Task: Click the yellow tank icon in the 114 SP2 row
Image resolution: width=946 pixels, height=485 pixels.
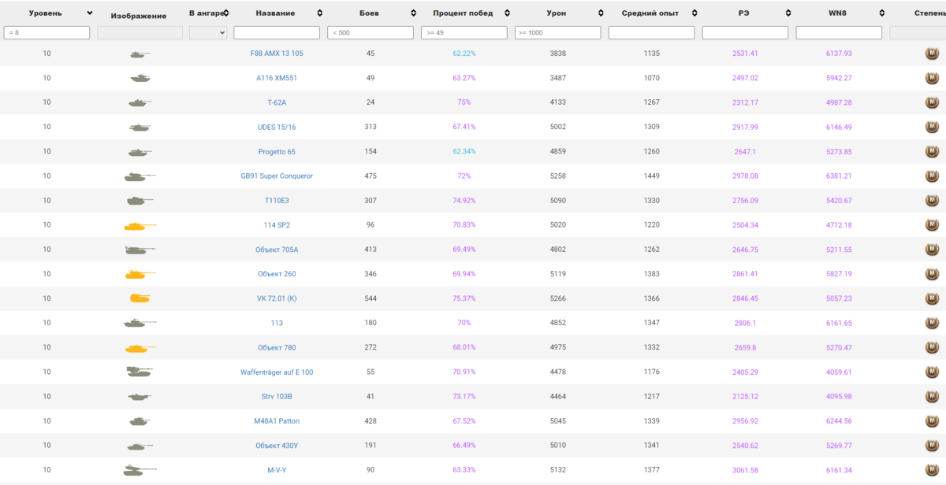Action: coord(140,226)
